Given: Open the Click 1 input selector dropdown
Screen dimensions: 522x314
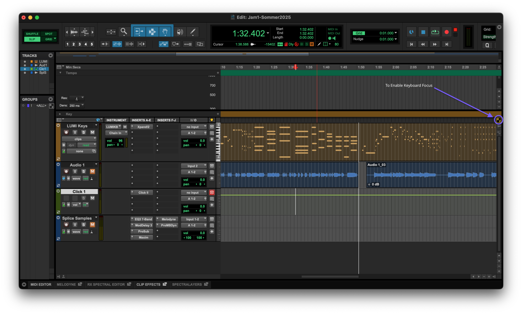Looking at the screenshot, I should (194, 192).
